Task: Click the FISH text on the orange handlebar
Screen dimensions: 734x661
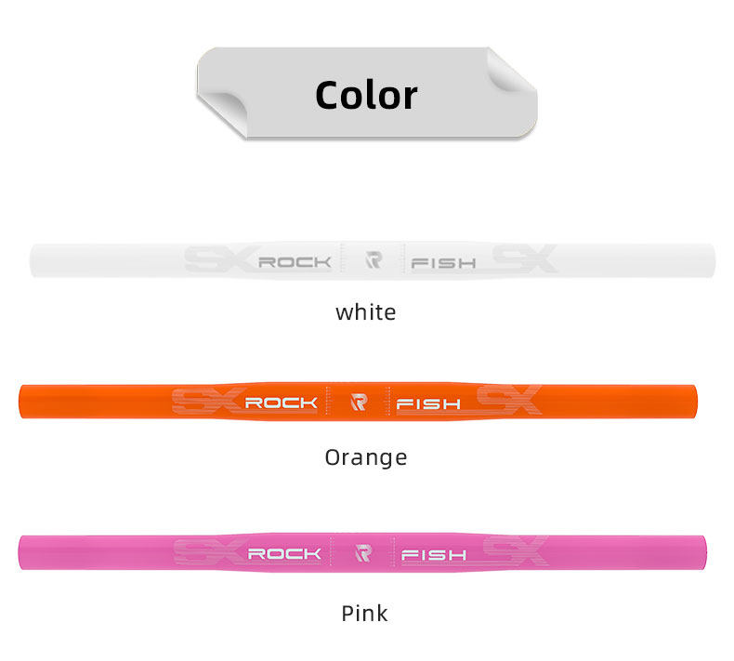Action: point(428,403)
